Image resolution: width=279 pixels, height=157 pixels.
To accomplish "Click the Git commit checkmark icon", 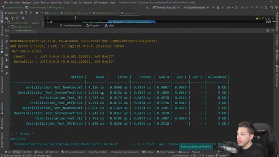I will click(252, 8).
